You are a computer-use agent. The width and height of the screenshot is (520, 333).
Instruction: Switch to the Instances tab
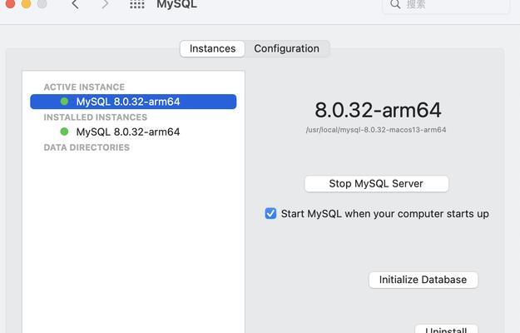tap(213, 49)
